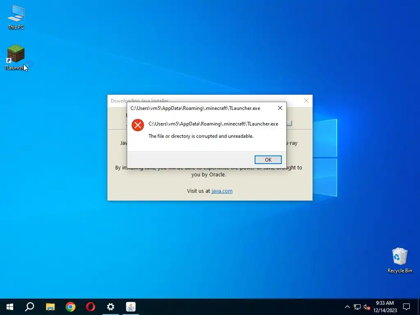Click the 'corrupted and unreadable' message text
The width and height of the screenshot is (420, 315).
coord(201,136)
